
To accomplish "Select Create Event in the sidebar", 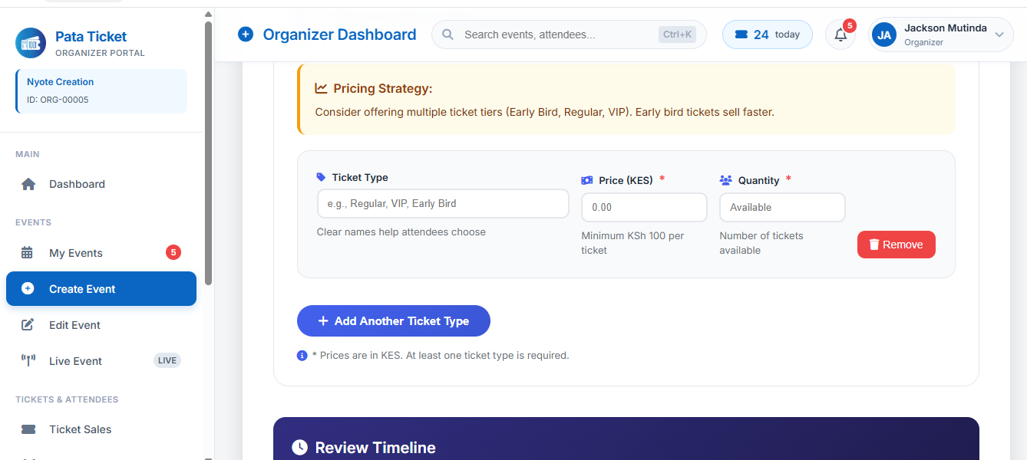I will (x=82, y=289).
